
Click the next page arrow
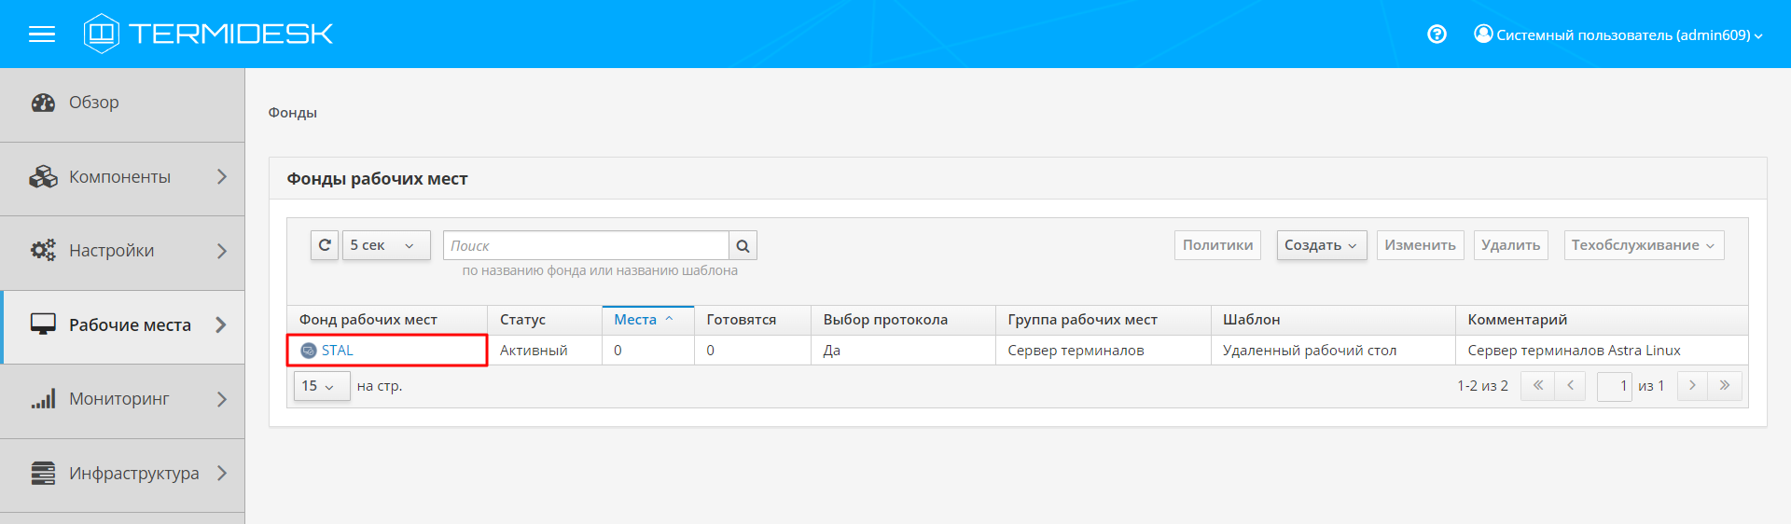pos(1692,386)
